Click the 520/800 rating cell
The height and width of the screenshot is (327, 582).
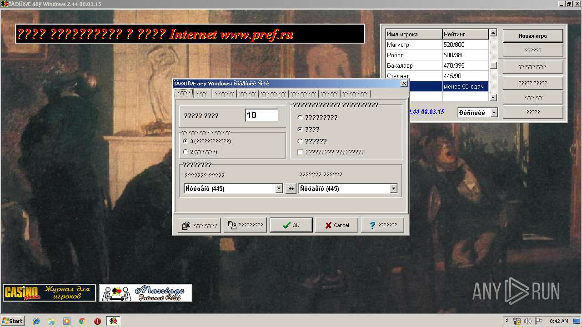click(x=466, y=45)
